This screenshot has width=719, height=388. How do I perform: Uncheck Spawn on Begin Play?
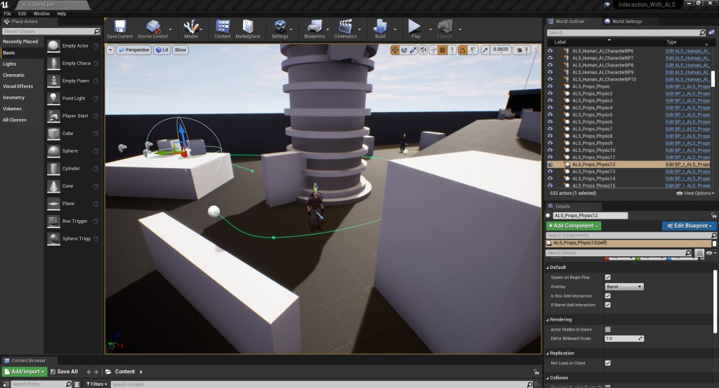click(607, 277)
